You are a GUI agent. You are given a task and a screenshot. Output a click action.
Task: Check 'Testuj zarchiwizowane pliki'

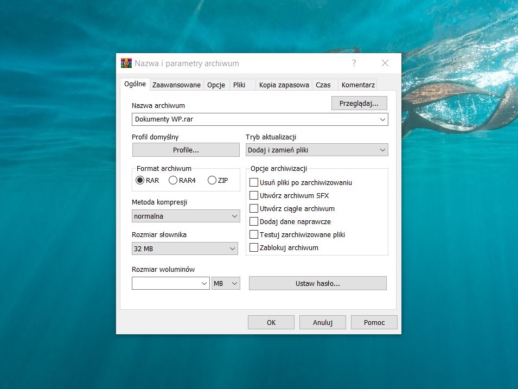point(253,234)
